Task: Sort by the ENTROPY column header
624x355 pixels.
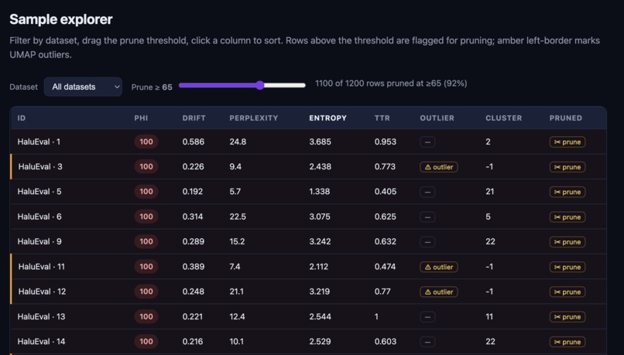Action: click(x=327, y=118)
